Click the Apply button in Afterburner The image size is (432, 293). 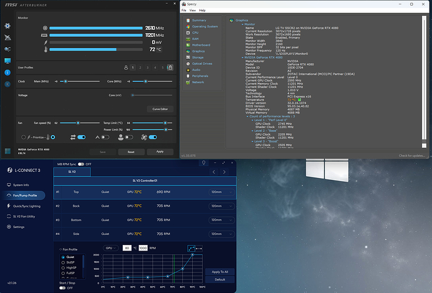coord(160,152)
